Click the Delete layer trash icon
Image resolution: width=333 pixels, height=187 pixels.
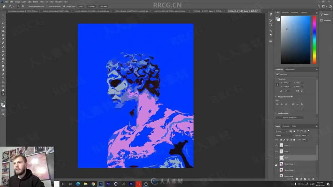point(313,179)
